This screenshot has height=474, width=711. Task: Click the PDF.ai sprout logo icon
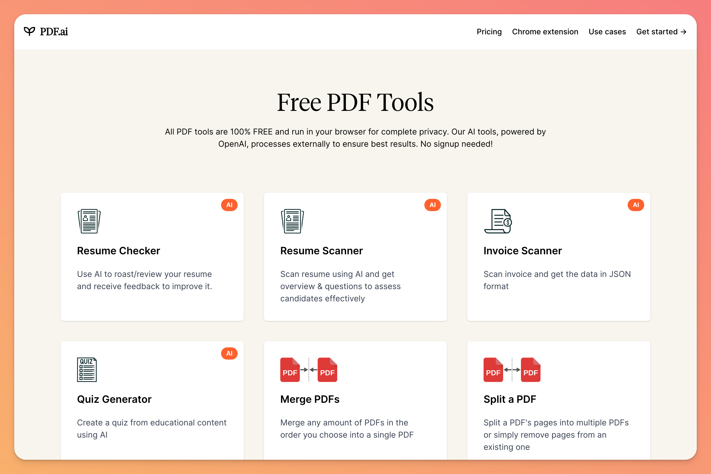(x=29, y=32)
